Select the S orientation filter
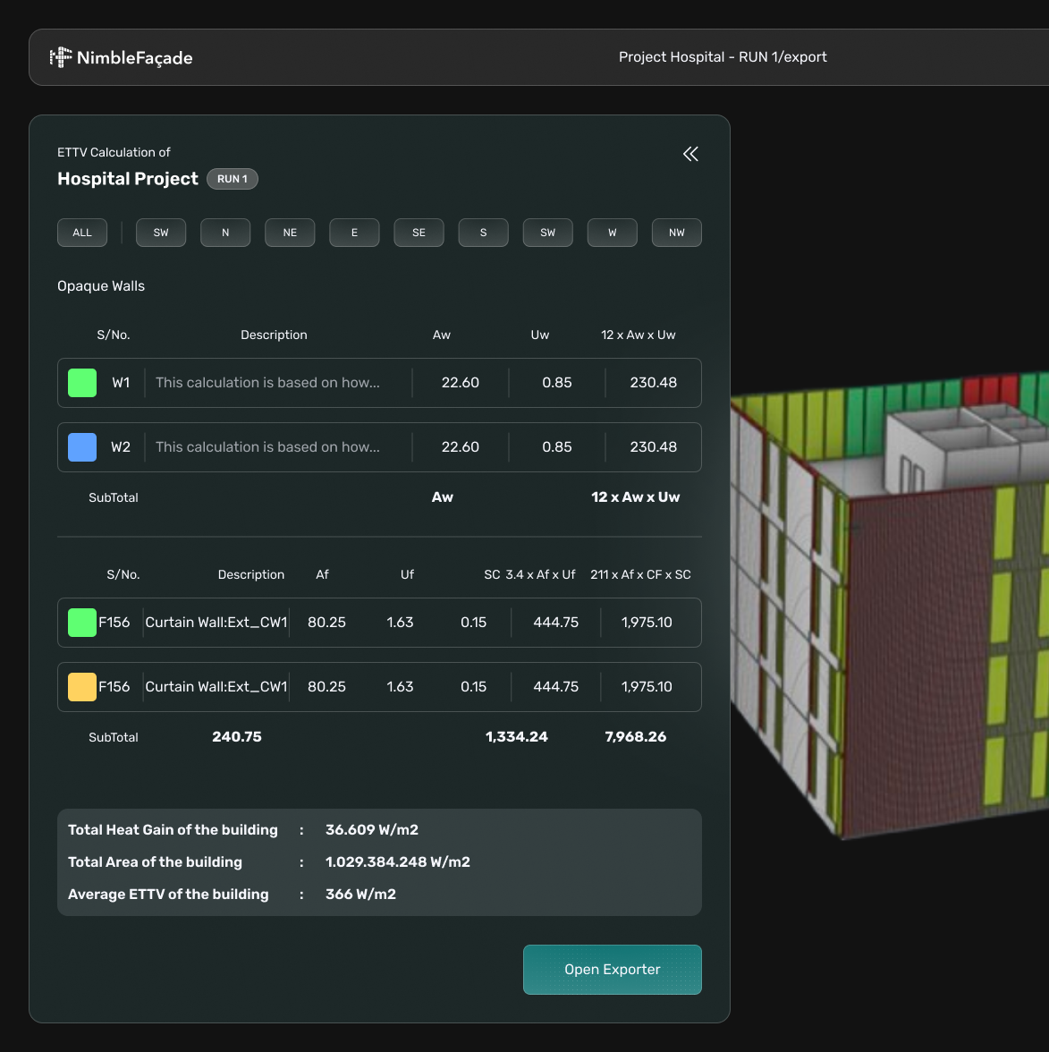The height and width of the screenshot is (1052, 1049). [x=483, y=233]
